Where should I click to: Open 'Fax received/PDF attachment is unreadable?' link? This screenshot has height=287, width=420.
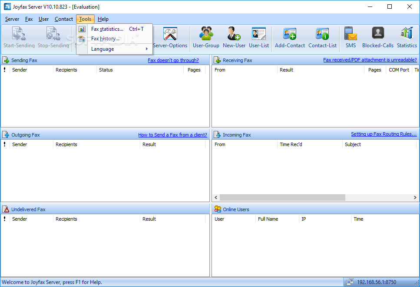point(370,60)
